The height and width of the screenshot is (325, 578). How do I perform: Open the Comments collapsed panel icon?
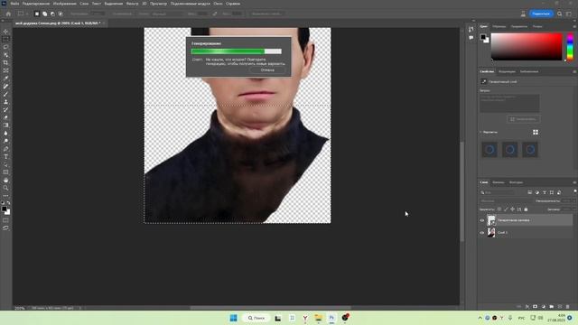pos(471,38)
